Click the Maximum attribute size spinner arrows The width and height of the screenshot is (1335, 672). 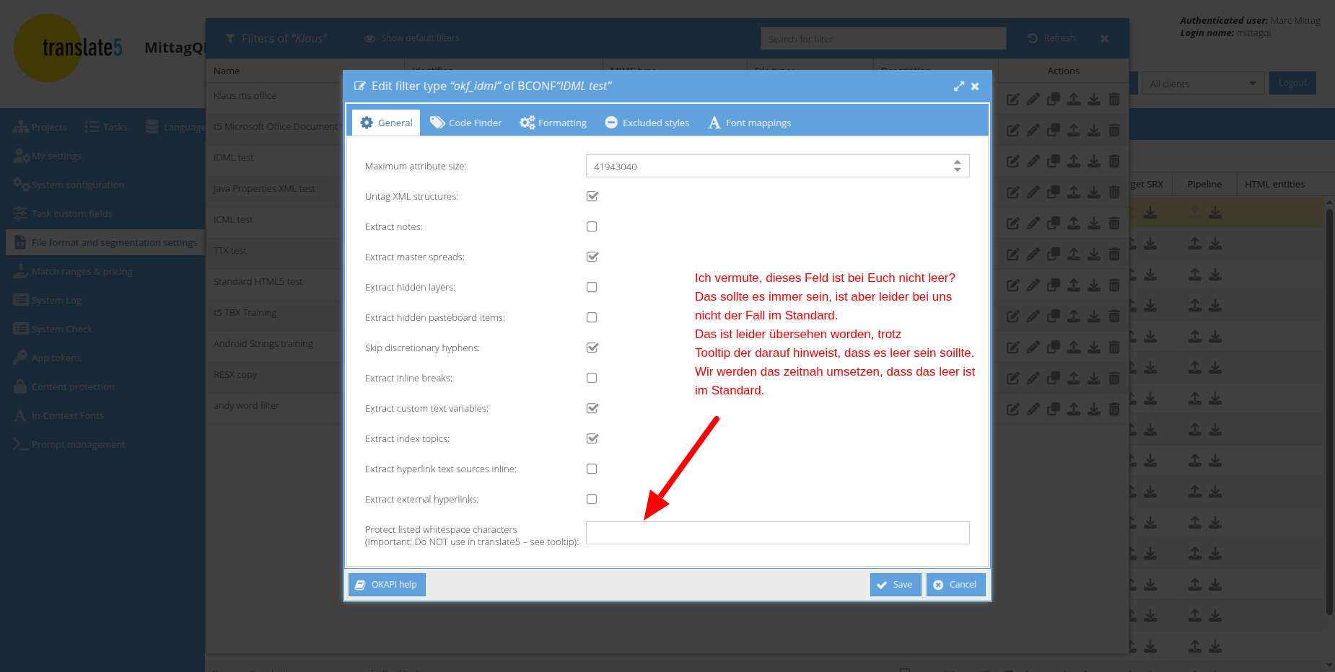pos(957,166)
